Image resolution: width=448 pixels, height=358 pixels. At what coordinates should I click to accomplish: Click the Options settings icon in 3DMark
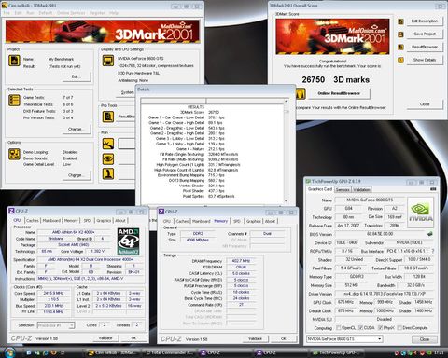click(14, 155)
